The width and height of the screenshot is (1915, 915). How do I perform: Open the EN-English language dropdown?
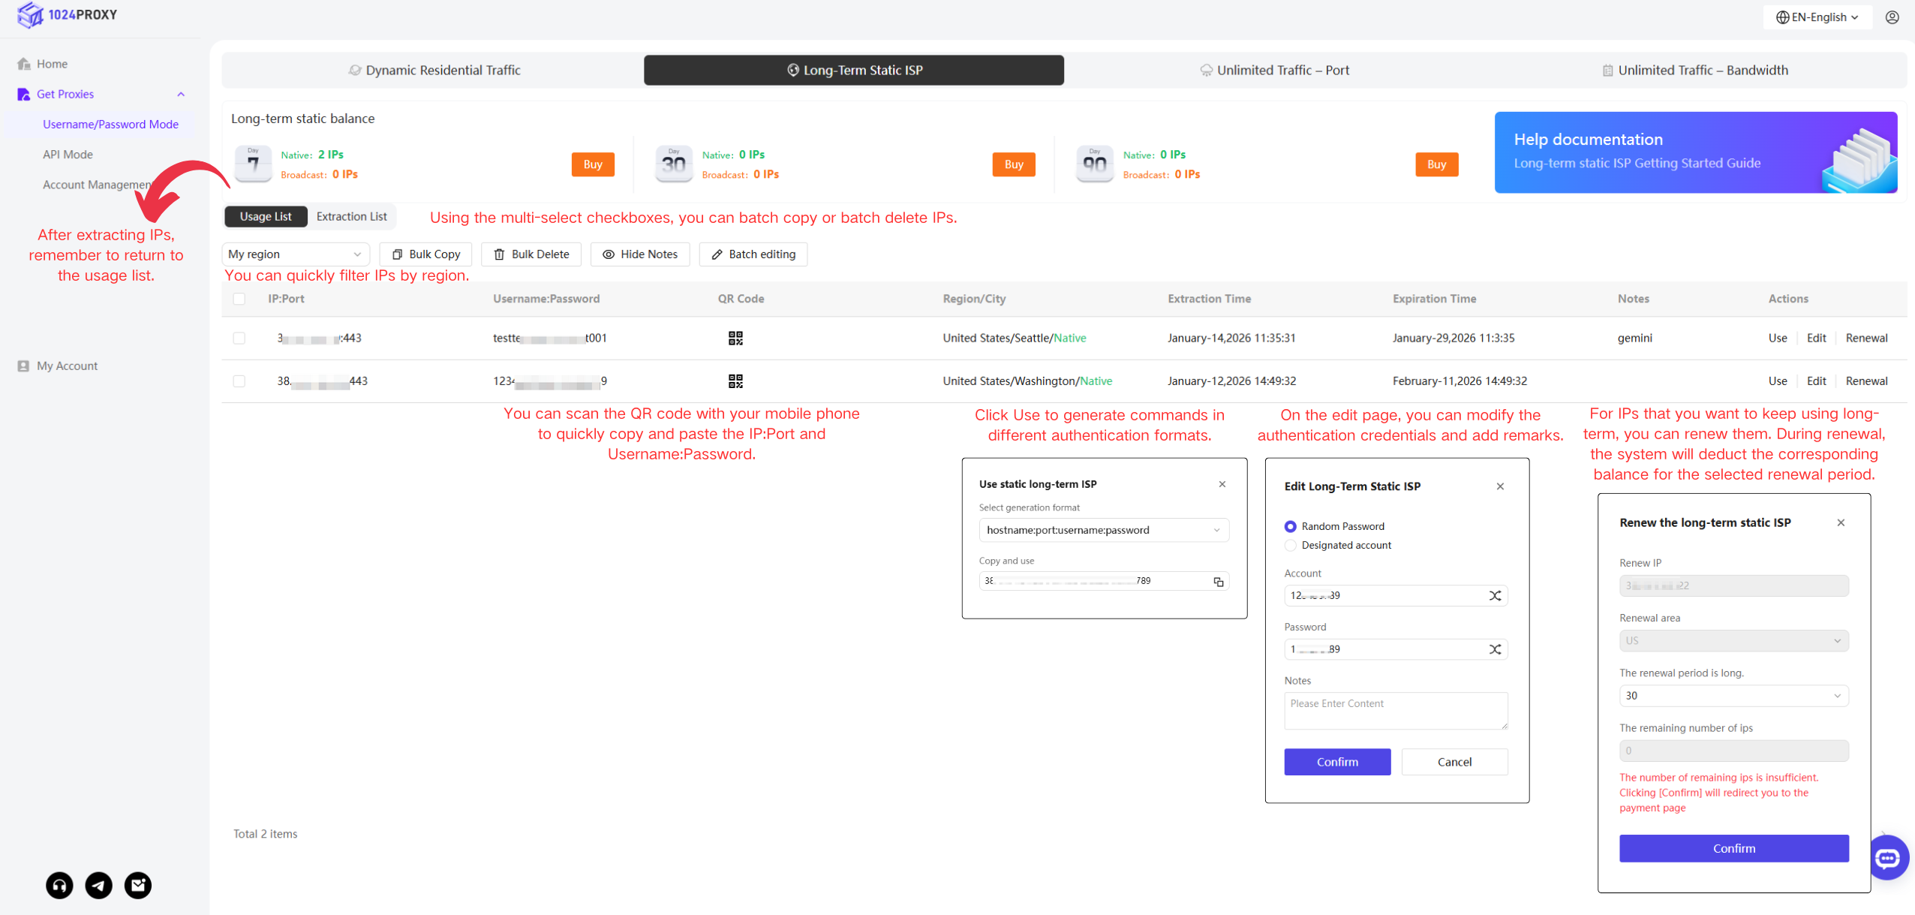tap(1817, 17)
